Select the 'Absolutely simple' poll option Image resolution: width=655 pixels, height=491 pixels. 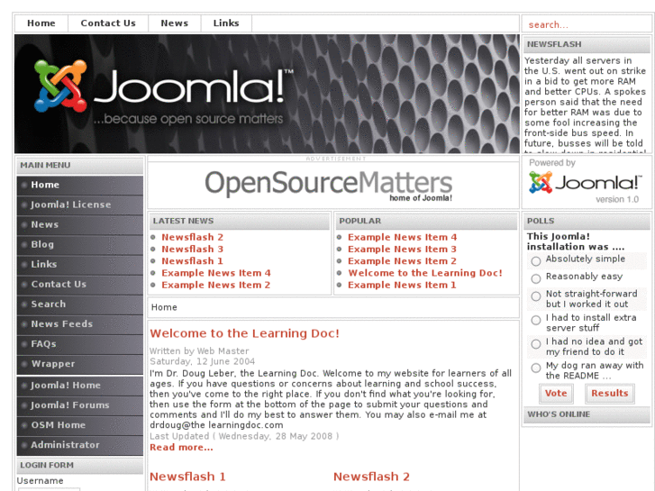(536, 261)
